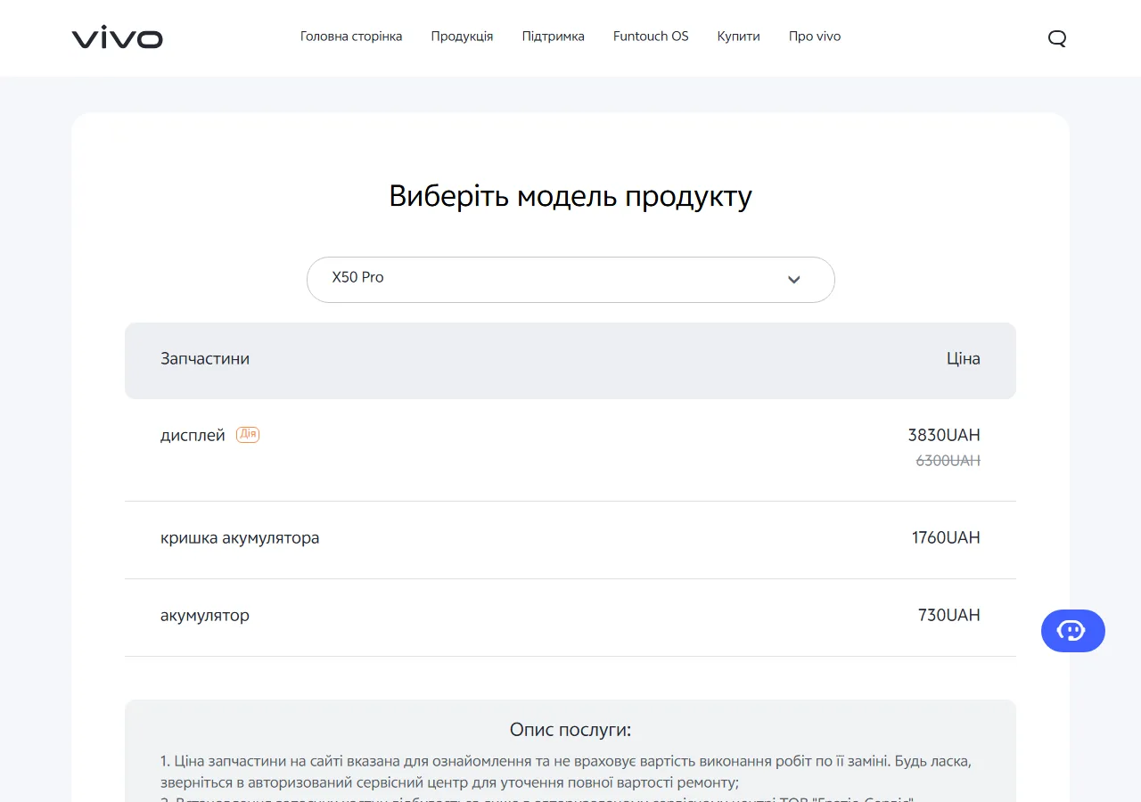The width and height of the screenshot is (1141, 802).
Task: Click the Дія badge next to дисплей
Action: (x=248, y=435)
